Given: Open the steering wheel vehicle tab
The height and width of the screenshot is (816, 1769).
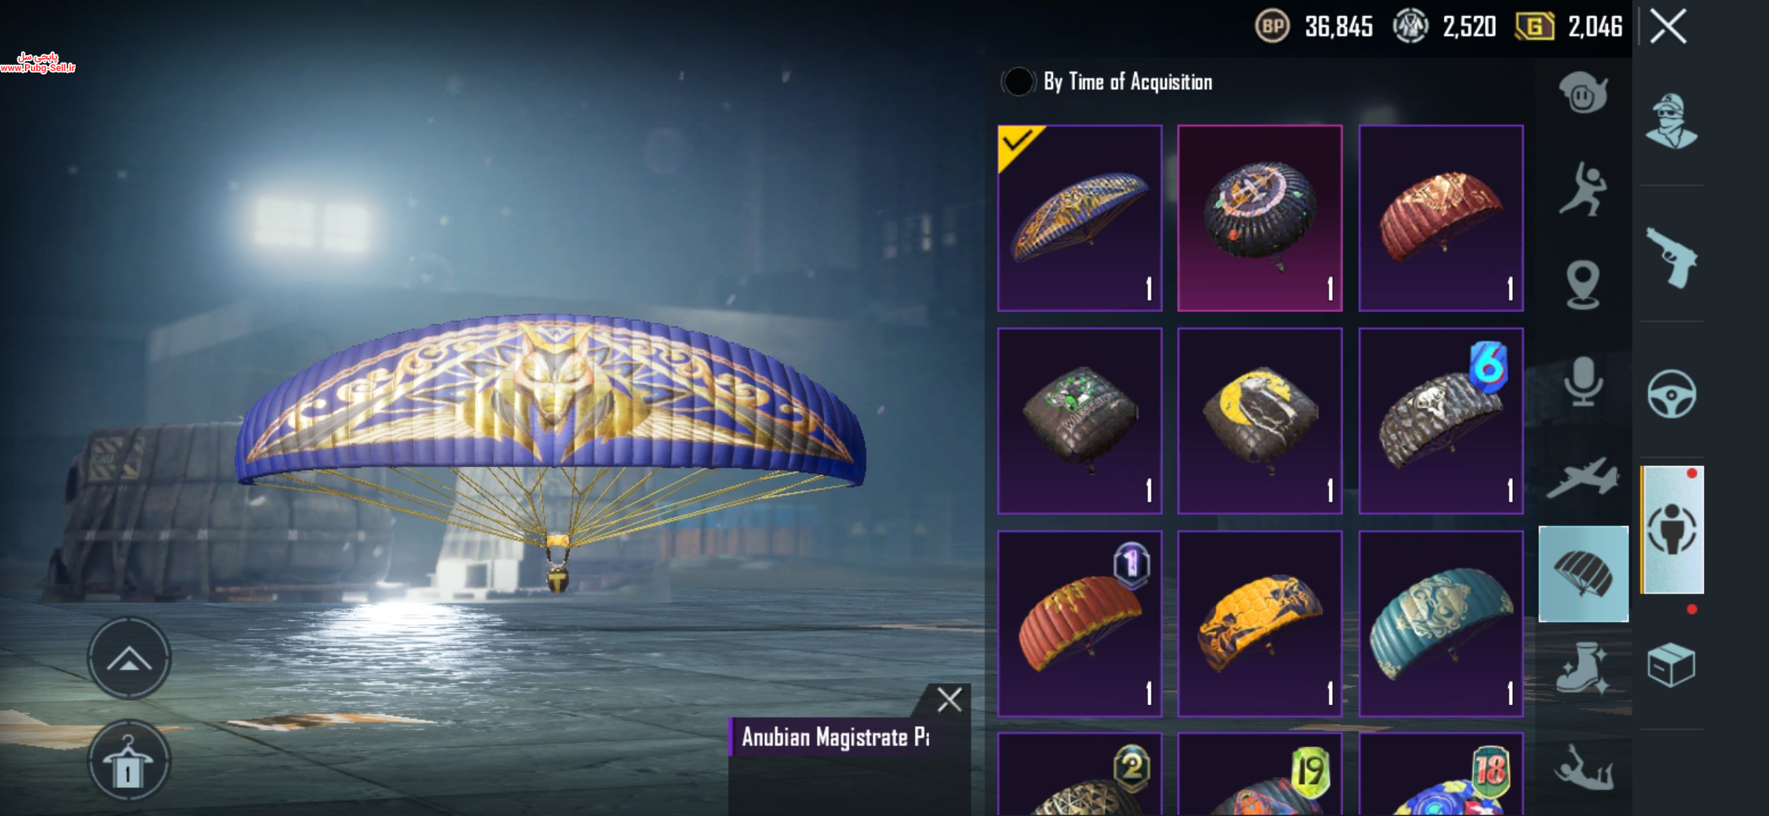Looking at the screenshot, I should [1671, 394].
